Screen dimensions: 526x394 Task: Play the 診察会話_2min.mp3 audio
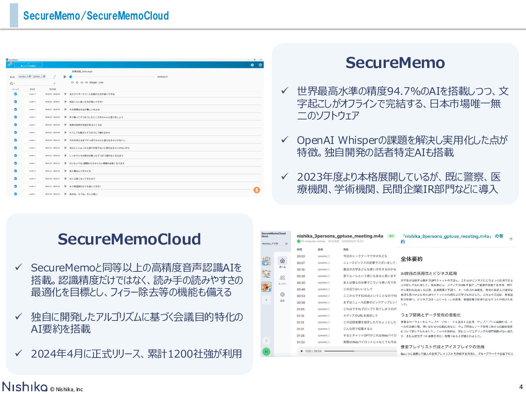[x=65, y=77]
